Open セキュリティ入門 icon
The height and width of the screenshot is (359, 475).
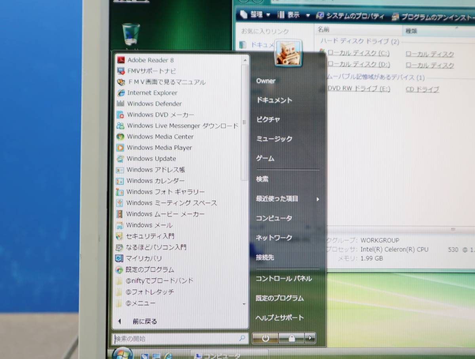tap(119, 236)
